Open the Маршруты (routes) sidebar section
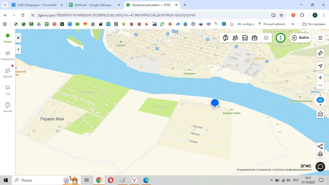Image resolution: width=329 pixels, height=185 pixels. 8,55
